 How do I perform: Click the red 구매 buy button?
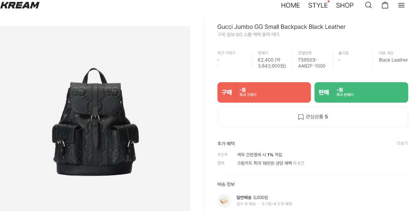click(264, 92)
